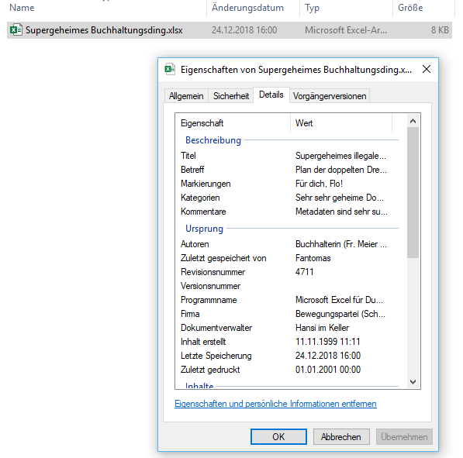Viewport: 463px width, 458px height.
Task: Switch to the Allgemein tab
Action: point(186,96)
